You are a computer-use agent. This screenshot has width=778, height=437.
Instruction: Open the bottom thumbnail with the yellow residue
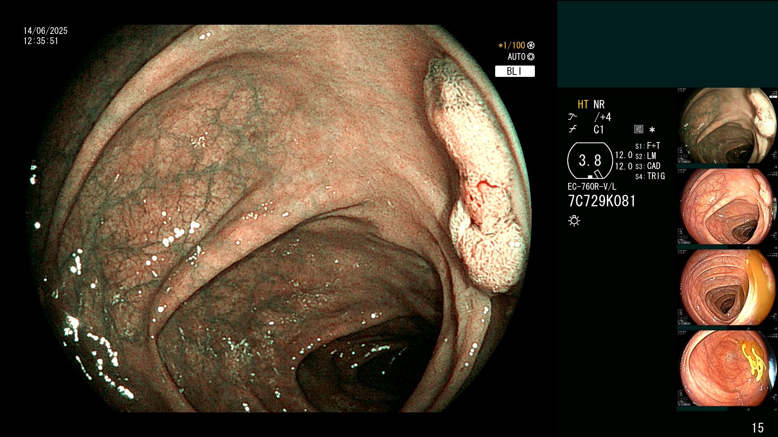pyautogui.click(x=727, y=368)
